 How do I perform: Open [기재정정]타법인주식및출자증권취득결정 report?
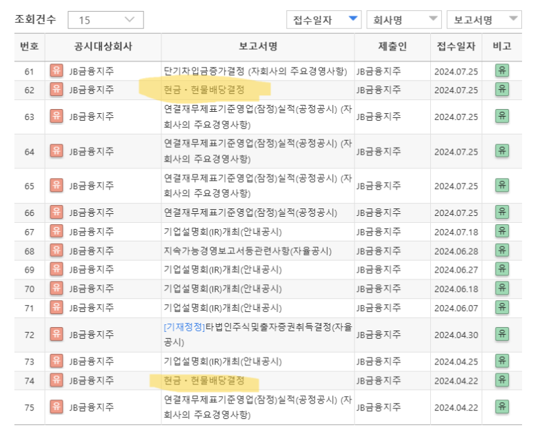[x=258, y=335]
